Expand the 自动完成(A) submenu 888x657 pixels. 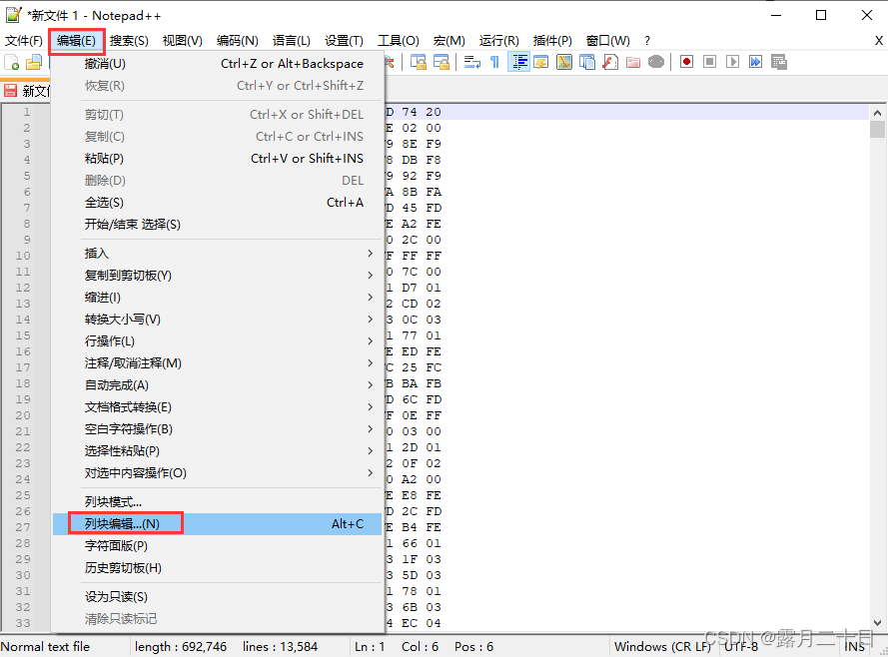click(x=218, y=385)
